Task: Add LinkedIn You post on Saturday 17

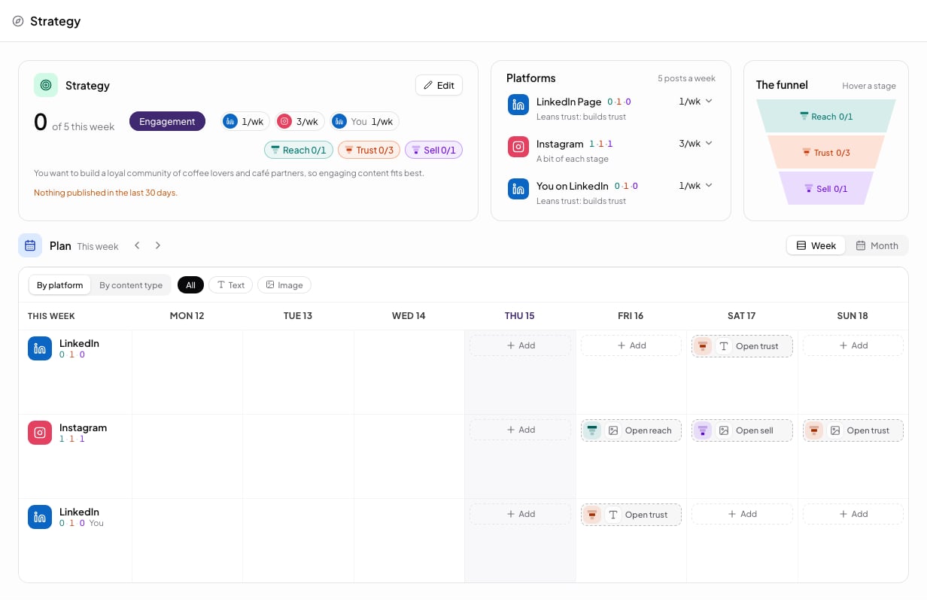Action: 742,514
